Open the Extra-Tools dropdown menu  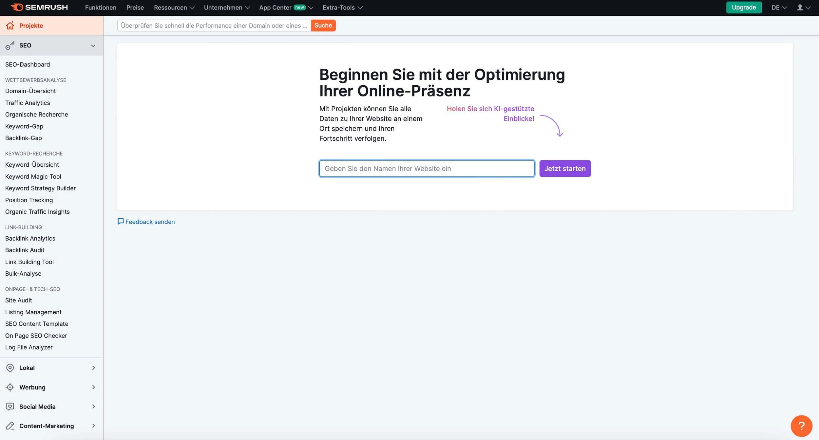click(342, 8)
